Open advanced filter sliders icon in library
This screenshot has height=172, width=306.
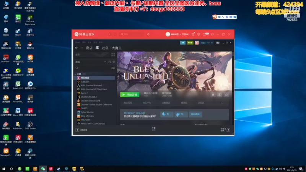tap(113, 68)
